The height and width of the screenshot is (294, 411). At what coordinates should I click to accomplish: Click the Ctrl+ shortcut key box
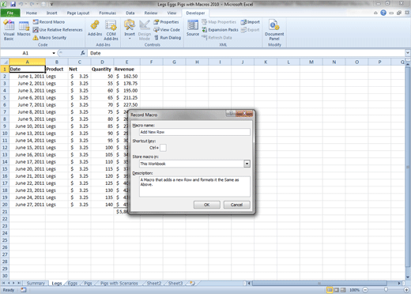pos(163,148)
